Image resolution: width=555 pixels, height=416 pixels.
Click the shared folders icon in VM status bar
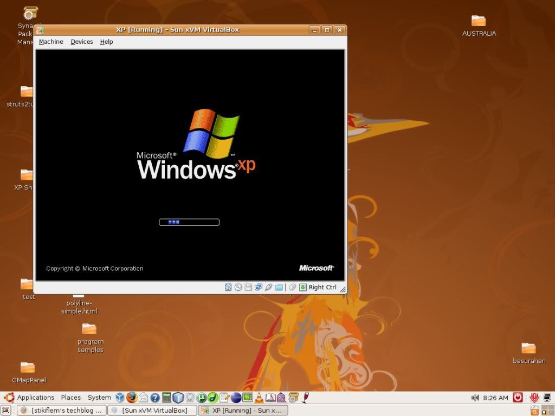pyautogui.click(x=279, y=287)
